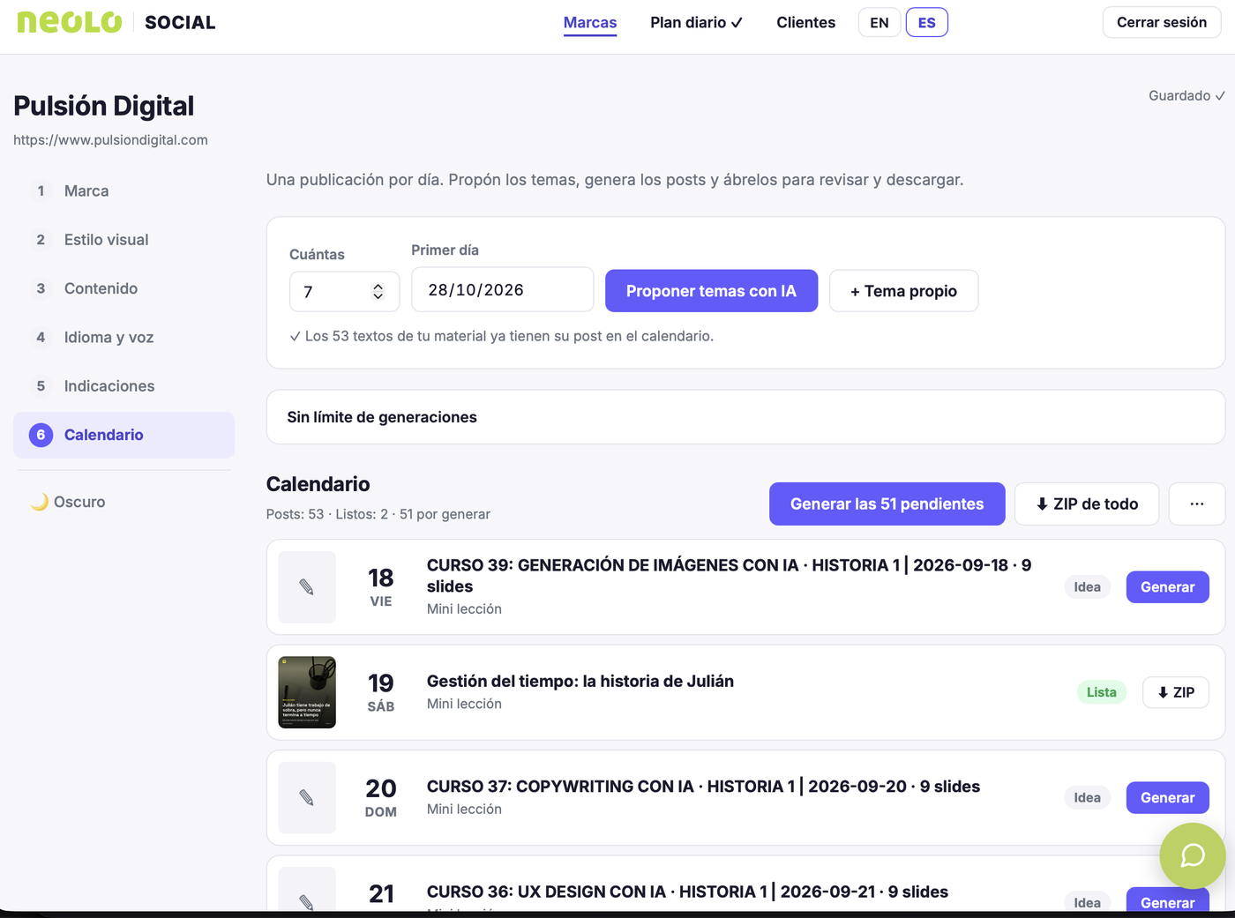Click 'Sin límite de generaciones' banner text
1235x918 pixels.
click(x=382, y=417)
